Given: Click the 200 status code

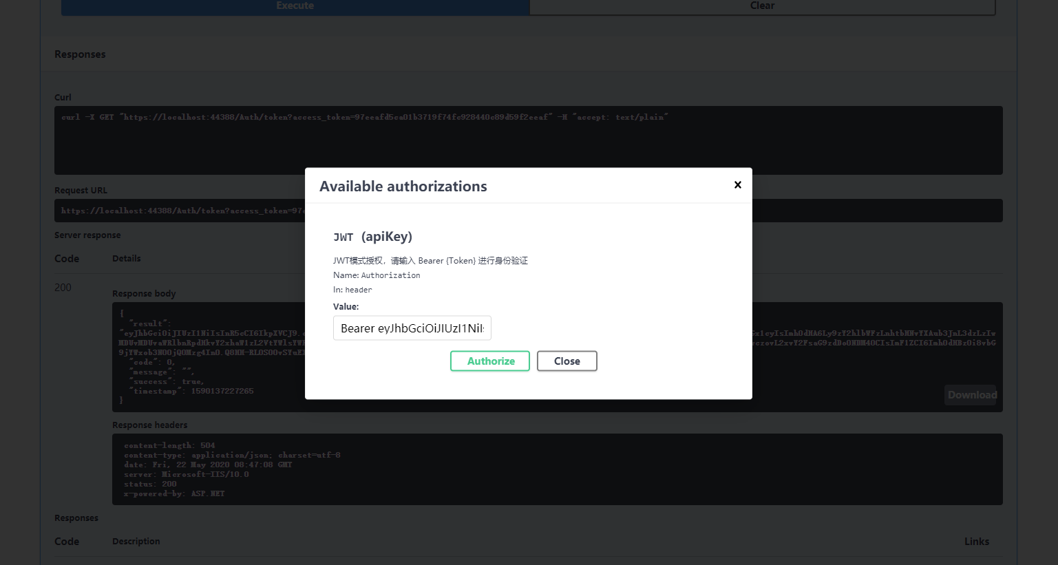Looking at the screenshot, I should coord(63,288).
